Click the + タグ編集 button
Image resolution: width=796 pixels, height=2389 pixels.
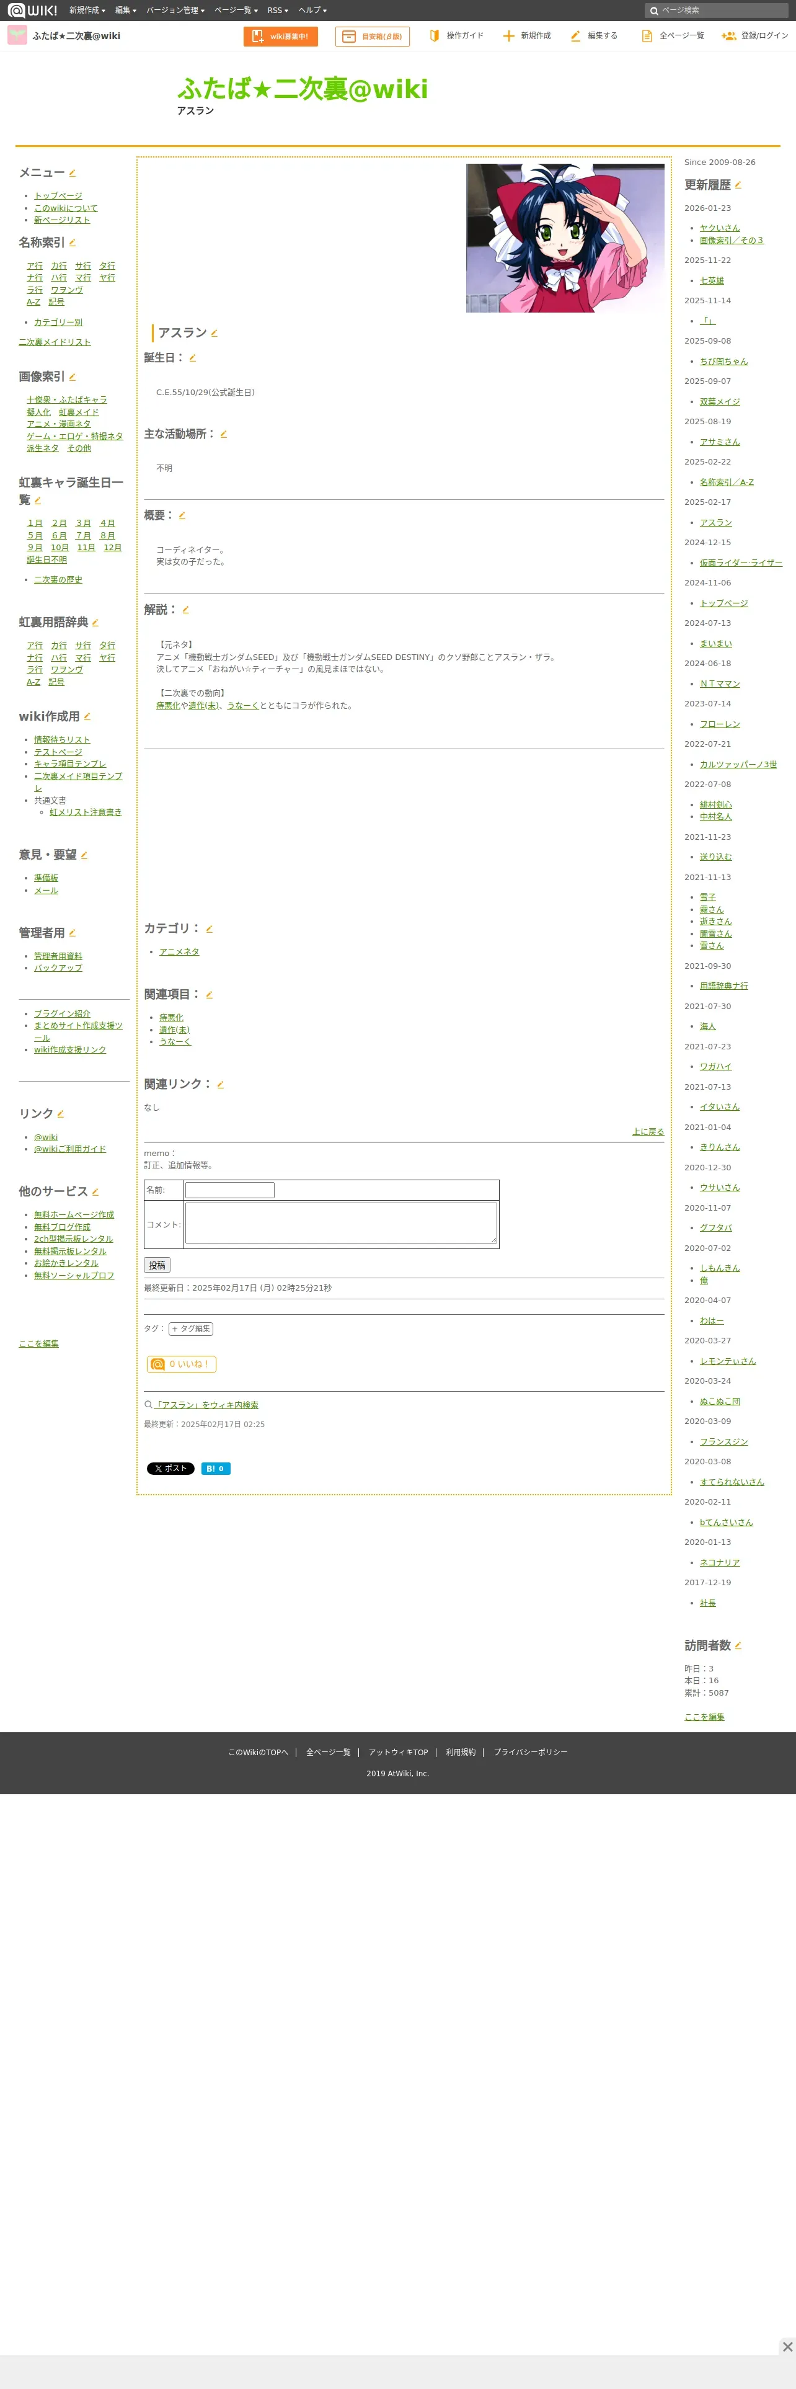click(191, 1329)
